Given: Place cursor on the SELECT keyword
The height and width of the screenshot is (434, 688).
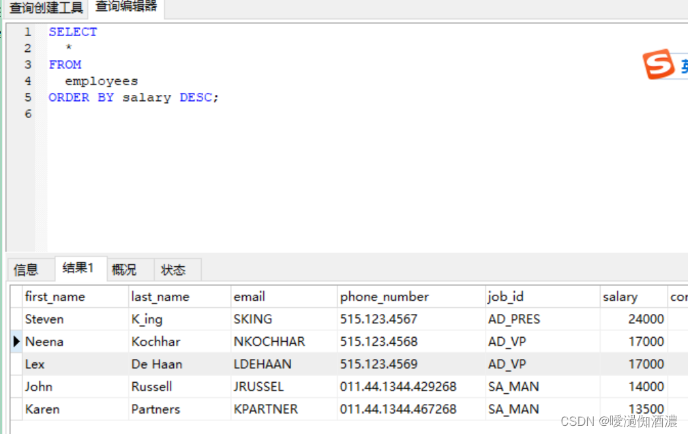Looking at the screenshot, I should (x=72, y=31).
